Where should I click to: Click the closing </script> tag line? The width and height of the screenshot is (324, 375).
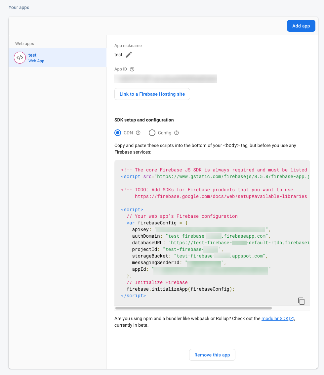pyautogui.click(x=133, y=296)
